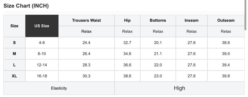Select the Bottoms column header
Image resolution: width=248 pixels, height=97 pixels.
158,21
